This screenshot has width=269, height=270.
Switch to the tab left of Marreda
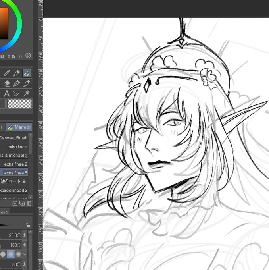2,127
